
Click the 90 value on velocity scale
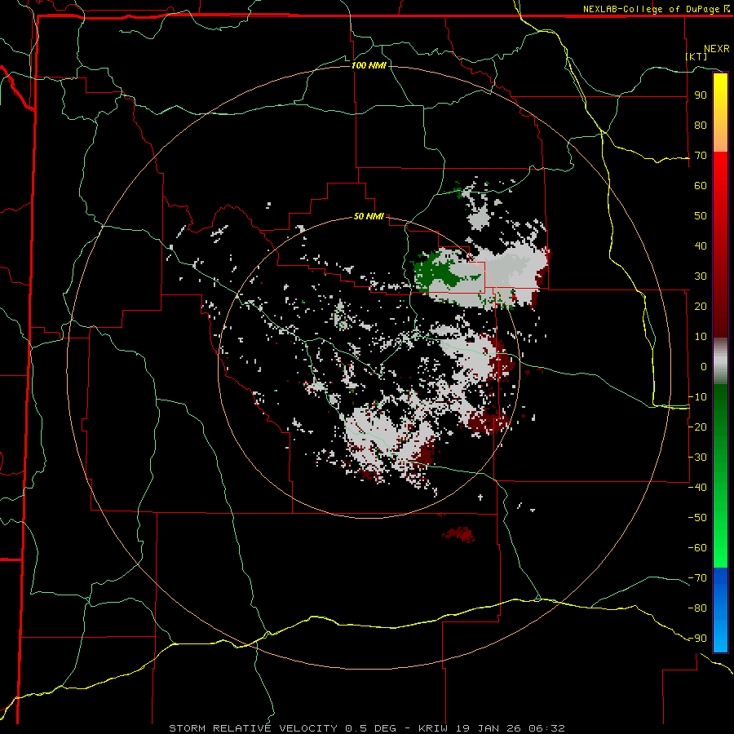point(701,95)
